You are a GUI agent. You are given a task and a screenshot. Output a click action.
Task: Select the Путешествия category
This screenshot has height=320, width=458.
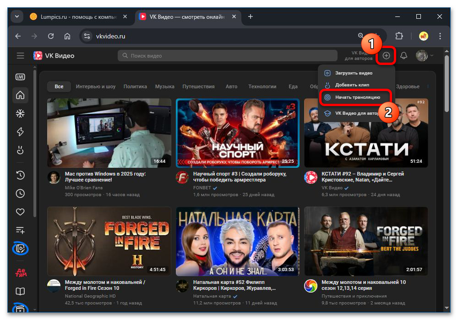click(x=198, y=86)
